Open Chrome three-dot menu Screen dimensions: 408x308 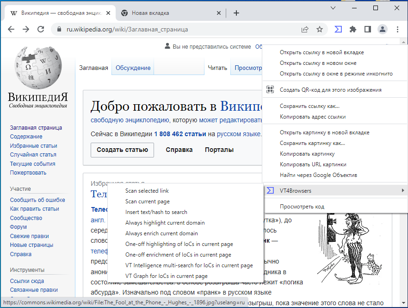coord(397,29)
